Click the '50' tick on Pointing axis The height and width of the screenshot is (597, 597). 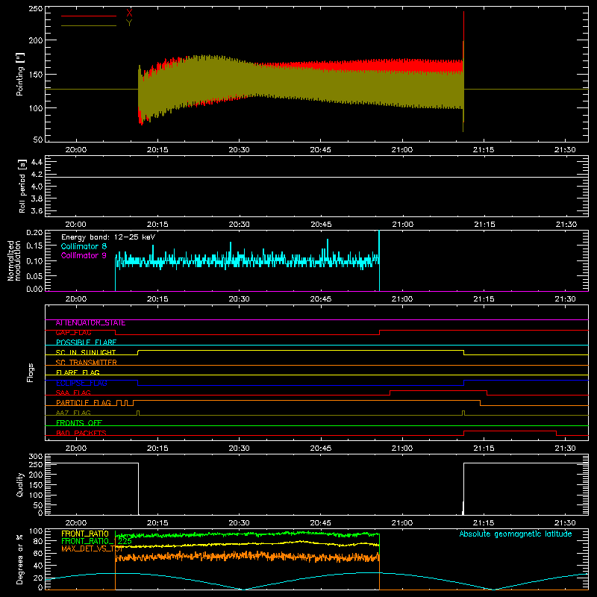pos(38,140)
